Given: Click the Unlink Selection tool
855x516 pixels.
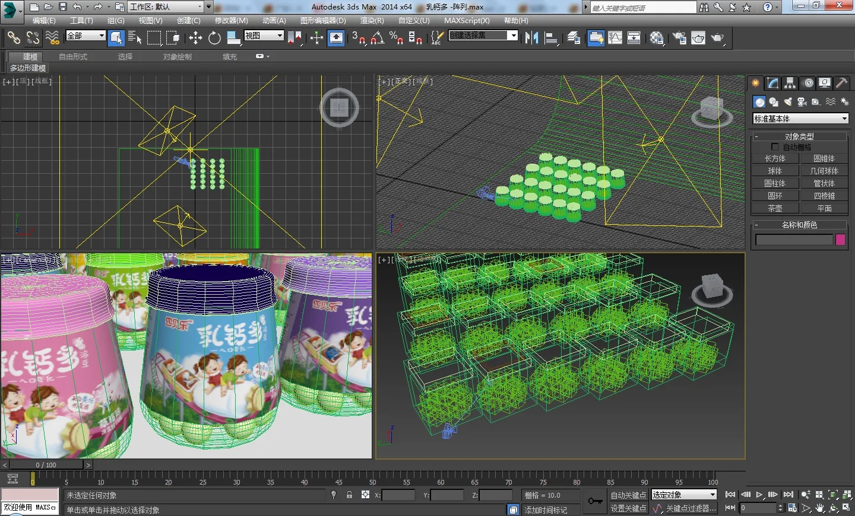Looking at the screenshot, I should pyautogui.click(x=33, y=38).
